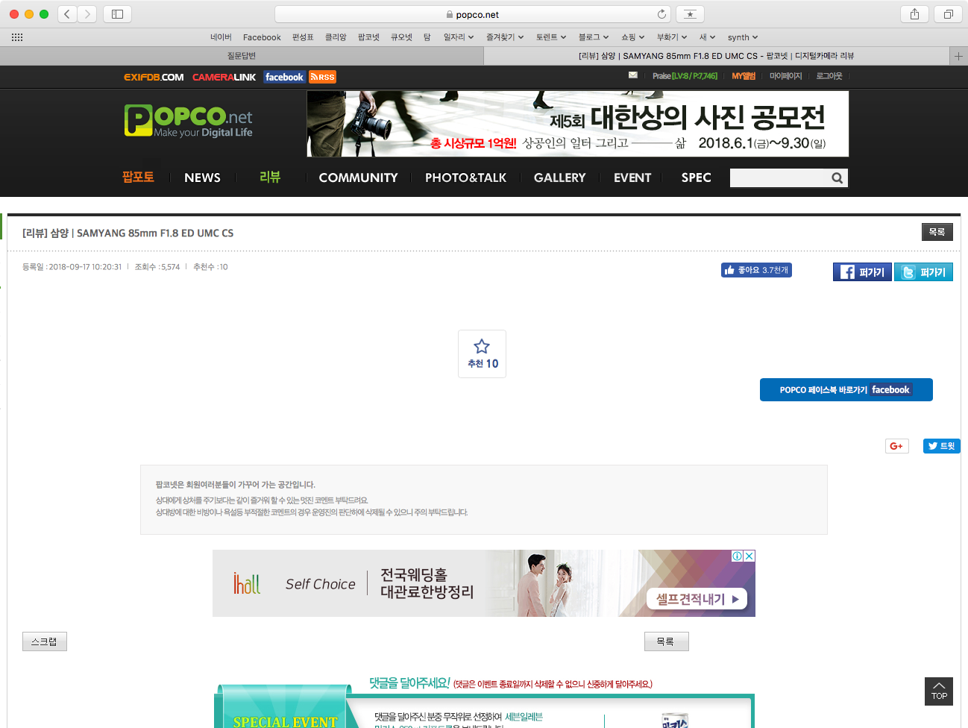Show all tabs overview icon

coord(949,14)
